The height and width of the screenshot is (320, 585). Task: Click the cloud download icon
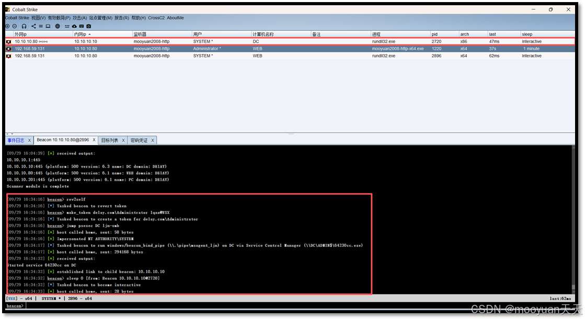(74, 26)
